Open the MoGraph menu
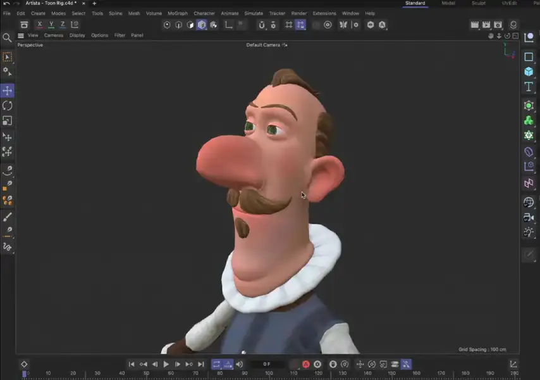Viewport: 540px width, 380px height. [x=177, y=13]
